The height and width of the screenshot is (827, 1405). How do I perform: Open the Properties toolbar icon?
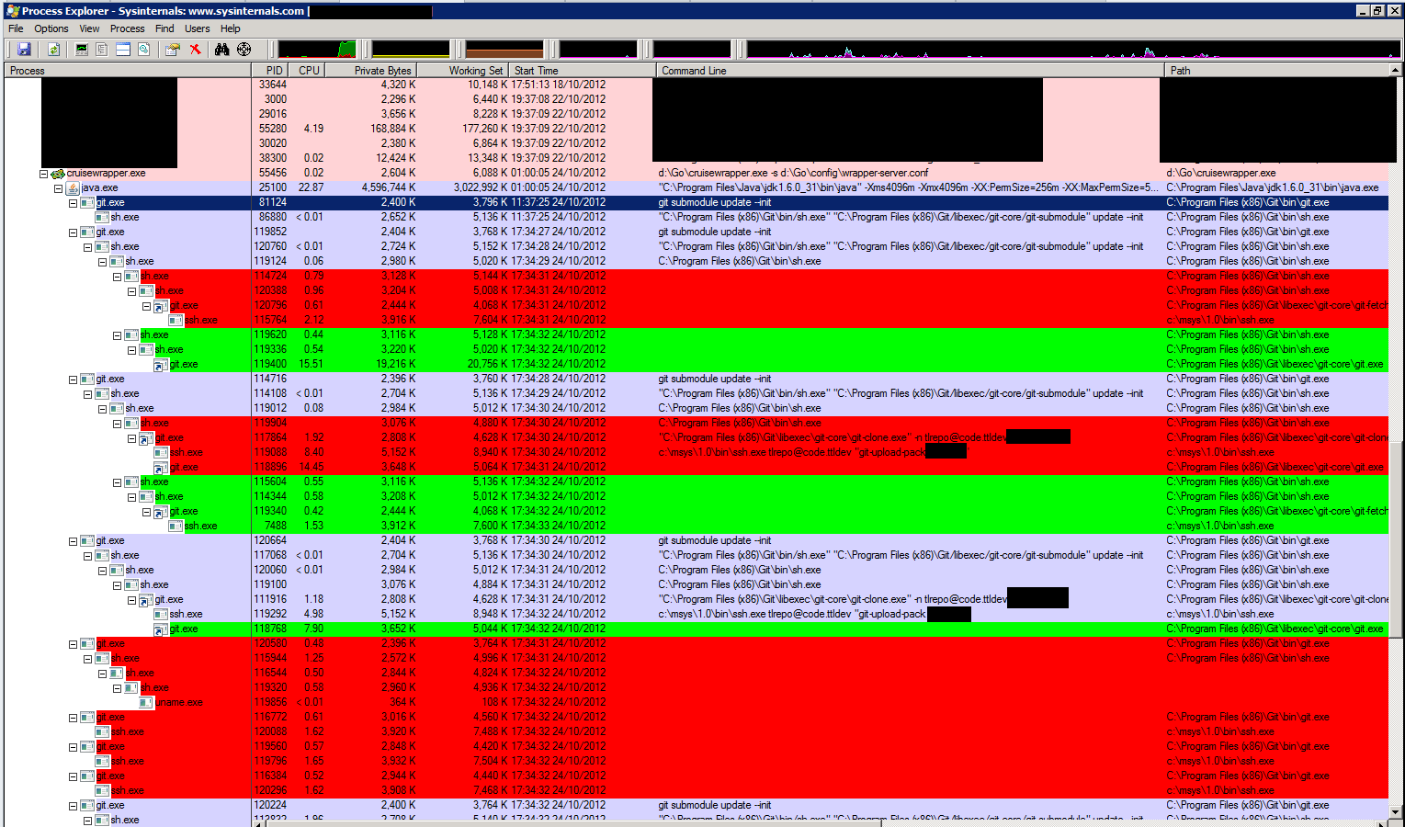point(172,49)
